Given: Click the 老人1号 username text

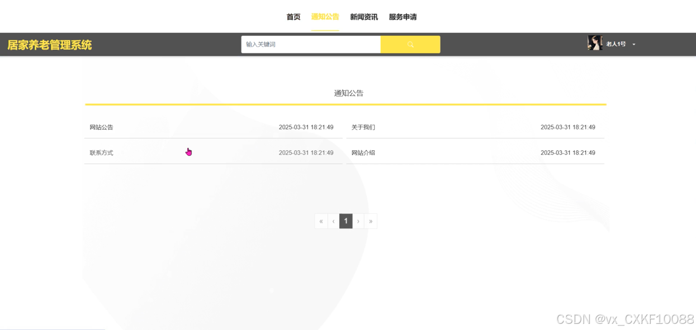Looking at the screenshot, I should (616, 44).
